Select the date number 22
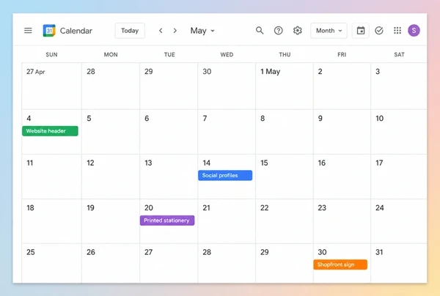Screen dimensions: 440x296 (265, 207)
